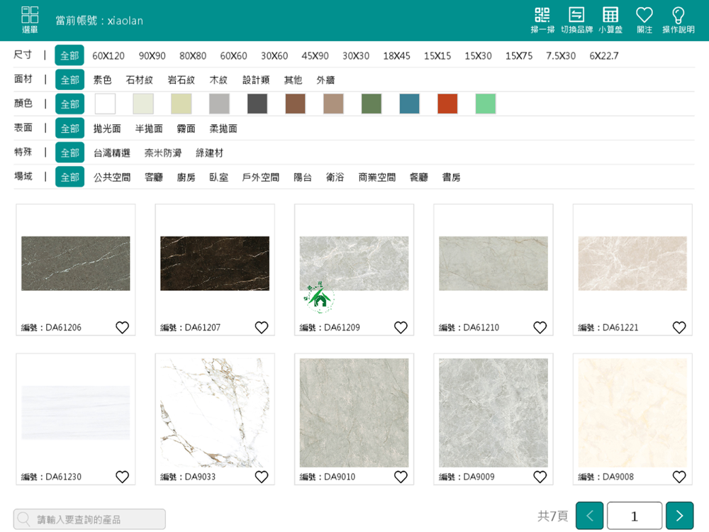This screenshot has height=532, width=709.
Task: Pick the white color swatch
Action: [x=106, y=104]
